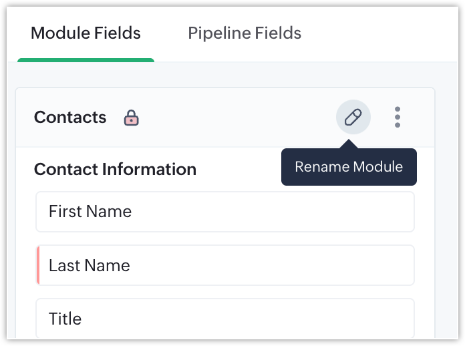Select the Title field
Screen dimensions: 465x346
(x=225, y=318)
